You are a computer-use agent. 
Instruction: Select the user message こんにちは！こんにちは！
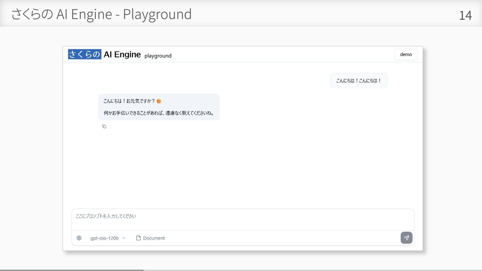(x=359, y=81)
